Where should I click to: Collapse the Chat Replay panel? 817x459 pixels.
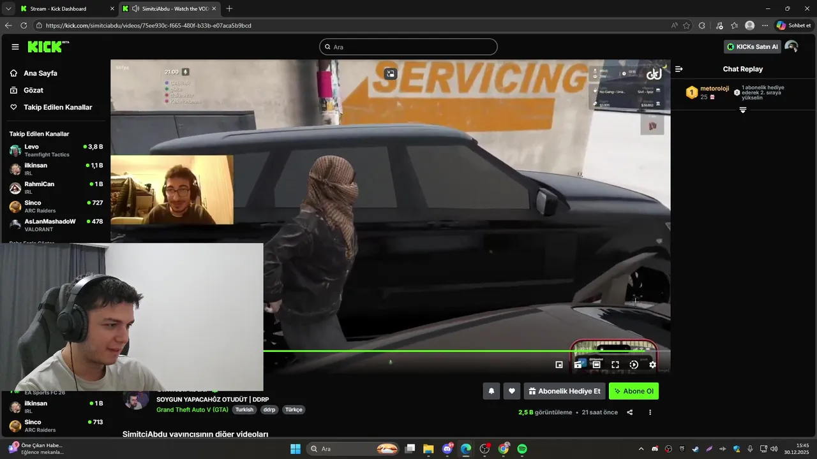pyautogui.click(x=679, y=69)
